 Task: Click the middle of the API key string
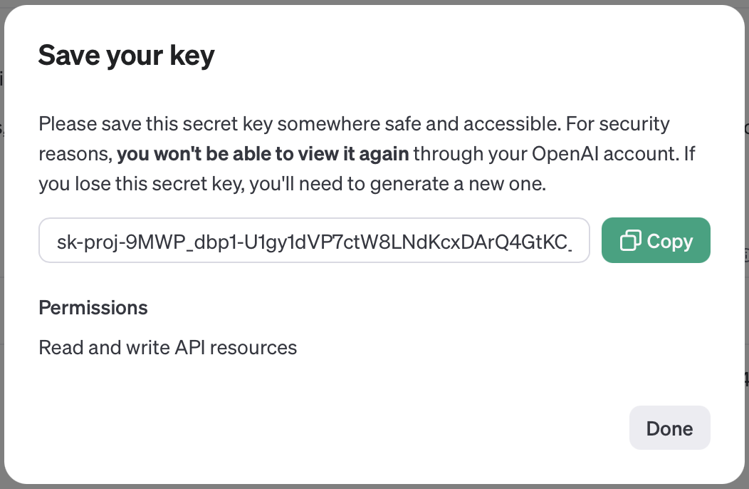(320, 242)
